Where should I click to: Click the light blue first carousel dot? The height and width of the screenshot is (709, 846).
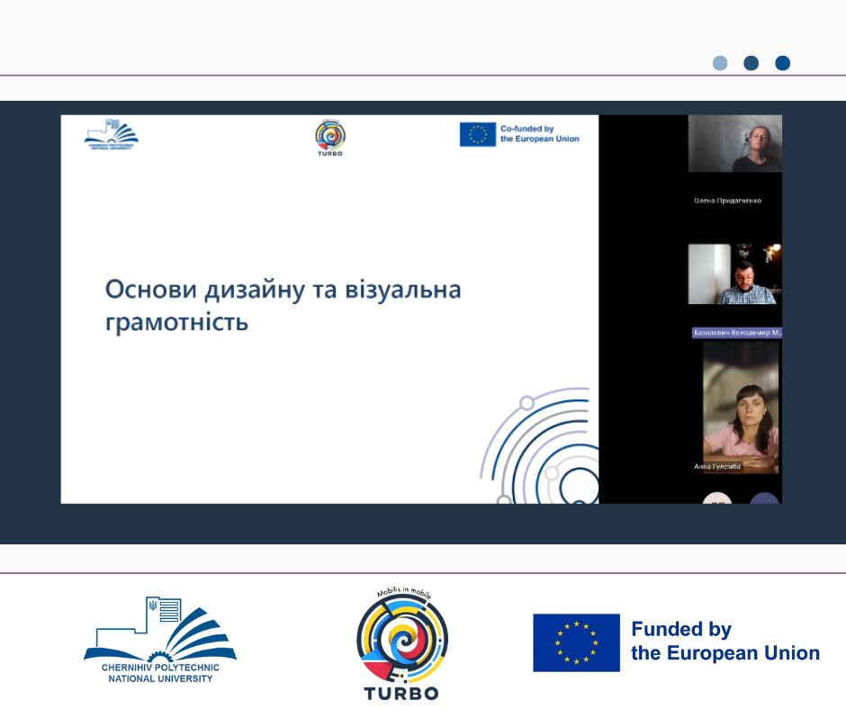coord(720,63)
